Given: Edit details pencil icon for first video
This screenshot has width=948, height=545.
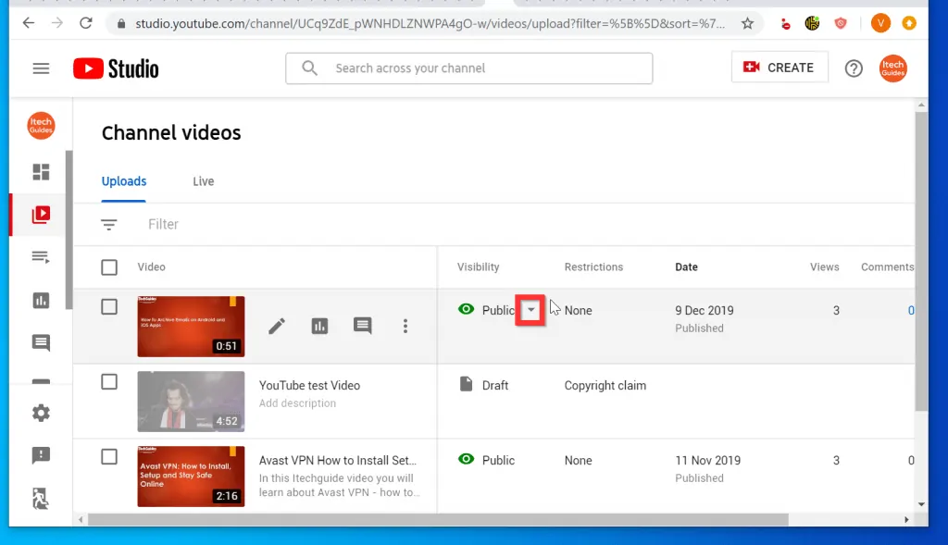Looking at the screenshot, I should pyautogui.click(x=277, y=327).
